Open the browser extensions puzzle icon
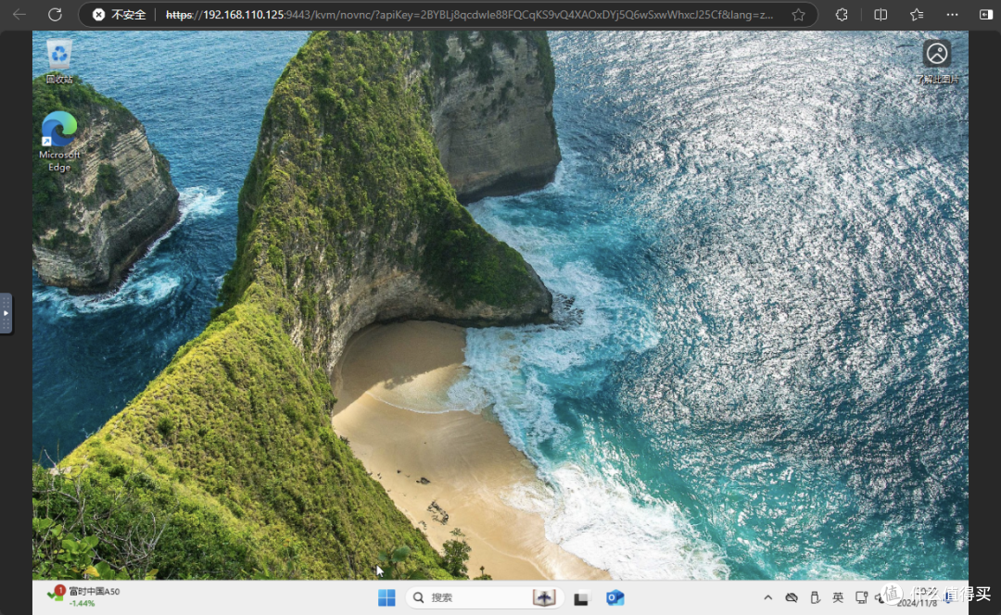Viewport: 1001px width, 615px height. [x=842, y=15]
